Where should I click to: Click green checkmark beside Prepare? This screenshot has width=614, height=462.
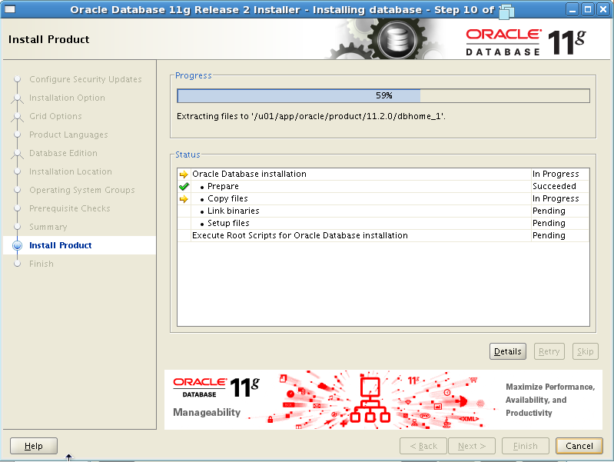(x=184, y=187)
